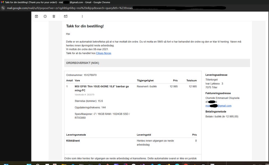Click the 'Vi mottok din ordre den 08-mar-2021' line
269x165 pixels.
click(87, 49)
